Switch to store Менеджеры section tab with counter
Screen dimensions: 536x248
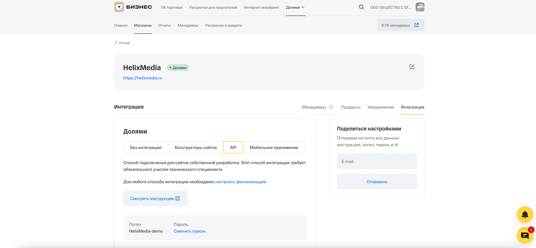(318, 107)
